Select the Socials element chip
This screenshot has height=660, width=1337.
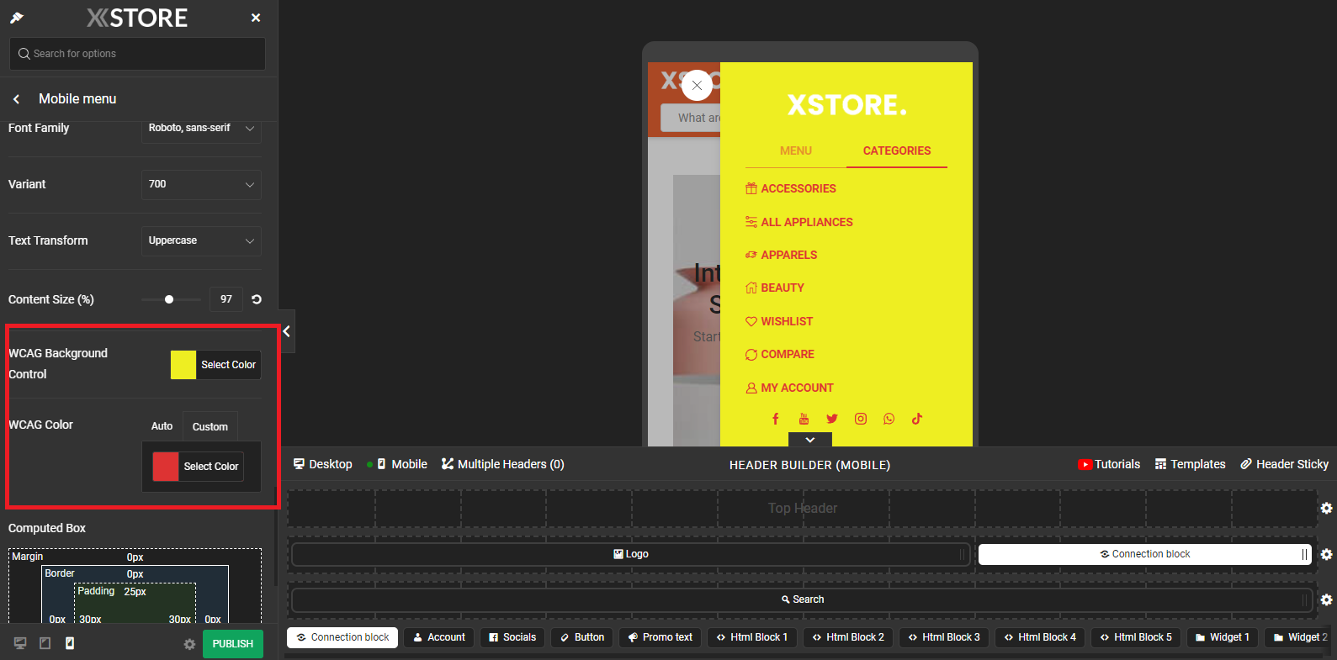click(512, 637)
